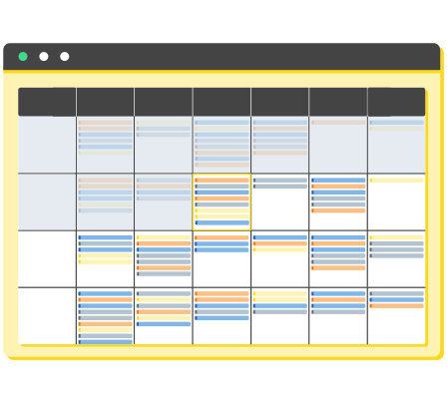Screen dimensions: 448x398
Task: Select the yellow-outlined highlighted calendar day cell
Action: point(222,201)
